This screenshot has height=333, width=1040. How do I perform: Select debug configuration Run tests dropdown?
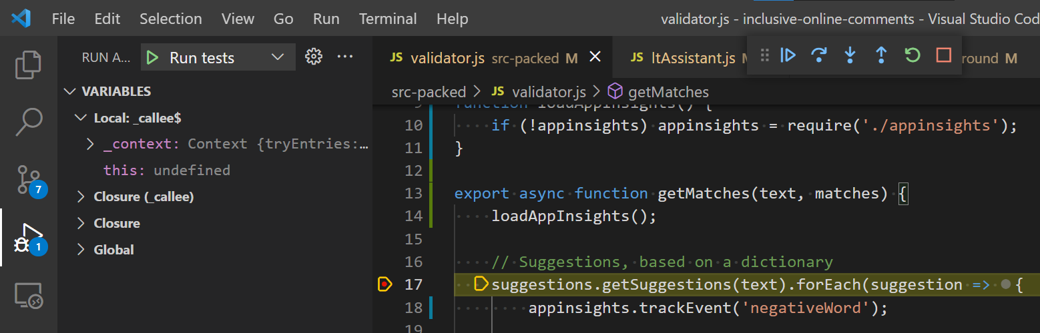click(x=218, y=58)
